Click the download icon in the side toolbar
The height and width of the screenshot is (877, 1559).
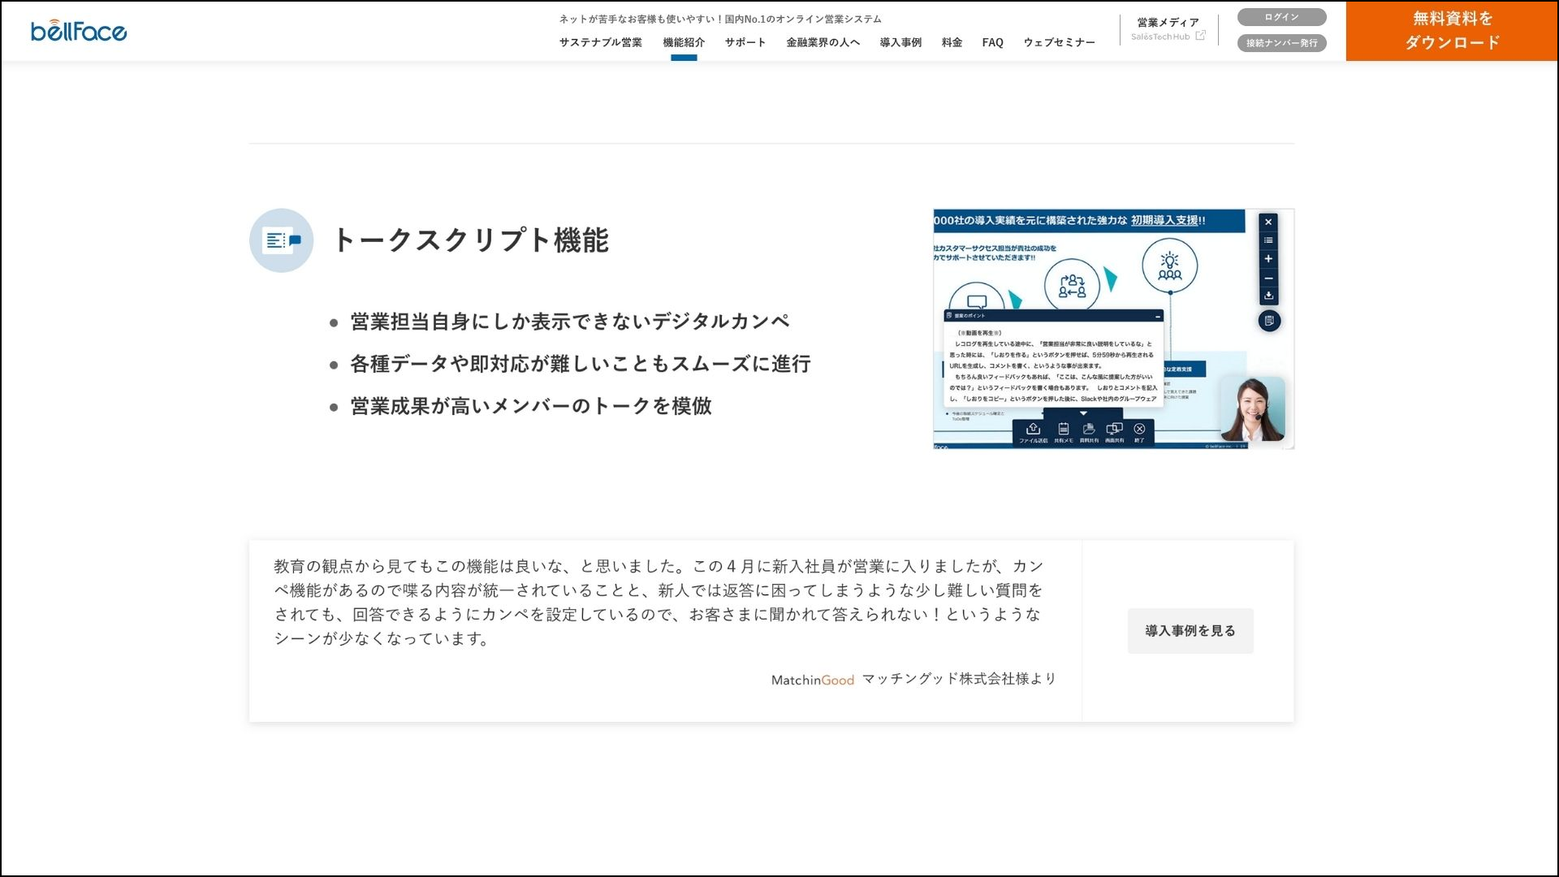coord(1268,295)
